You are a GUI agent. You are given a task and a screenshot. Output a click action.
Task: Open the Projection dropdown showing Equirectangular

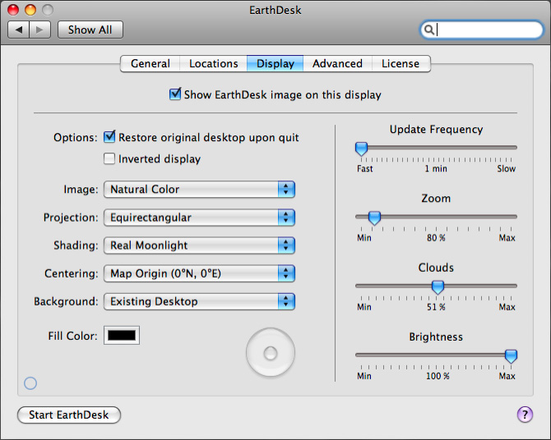(x=199, y=218)
